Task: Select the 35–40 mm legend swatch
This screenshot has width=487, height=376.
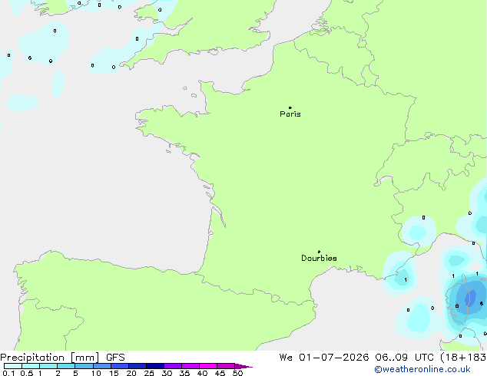Action: point(190,366)
